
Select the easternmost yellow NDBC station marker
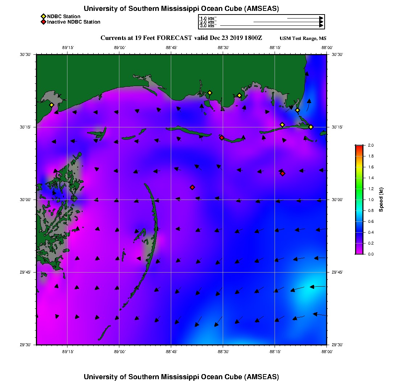[x=311, y=127]
